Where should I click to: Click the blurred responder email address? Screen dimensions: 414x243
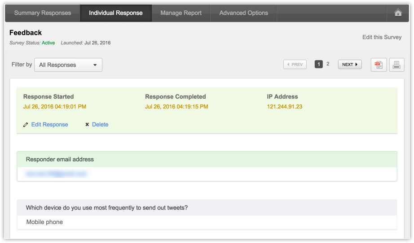(57, 174)
